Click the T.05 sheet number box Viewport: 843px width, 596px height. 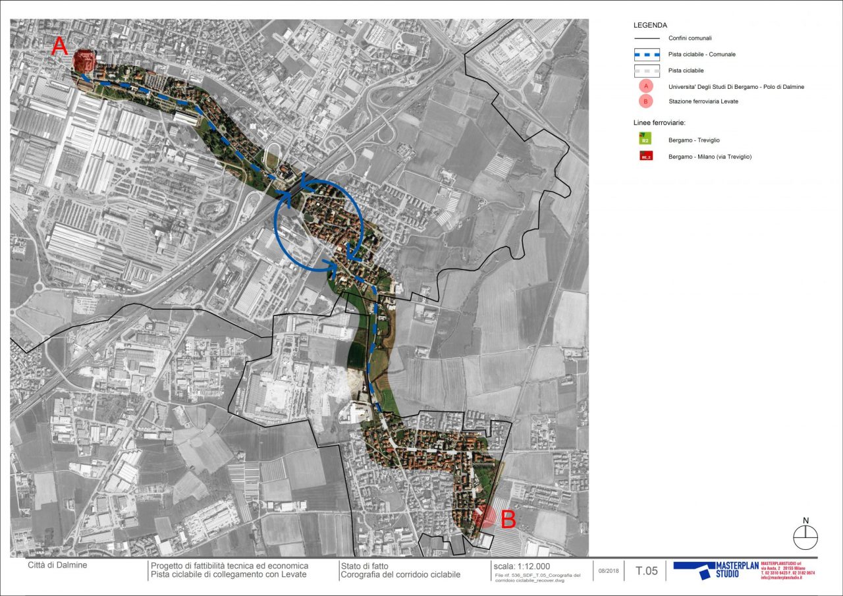point(646,571)
